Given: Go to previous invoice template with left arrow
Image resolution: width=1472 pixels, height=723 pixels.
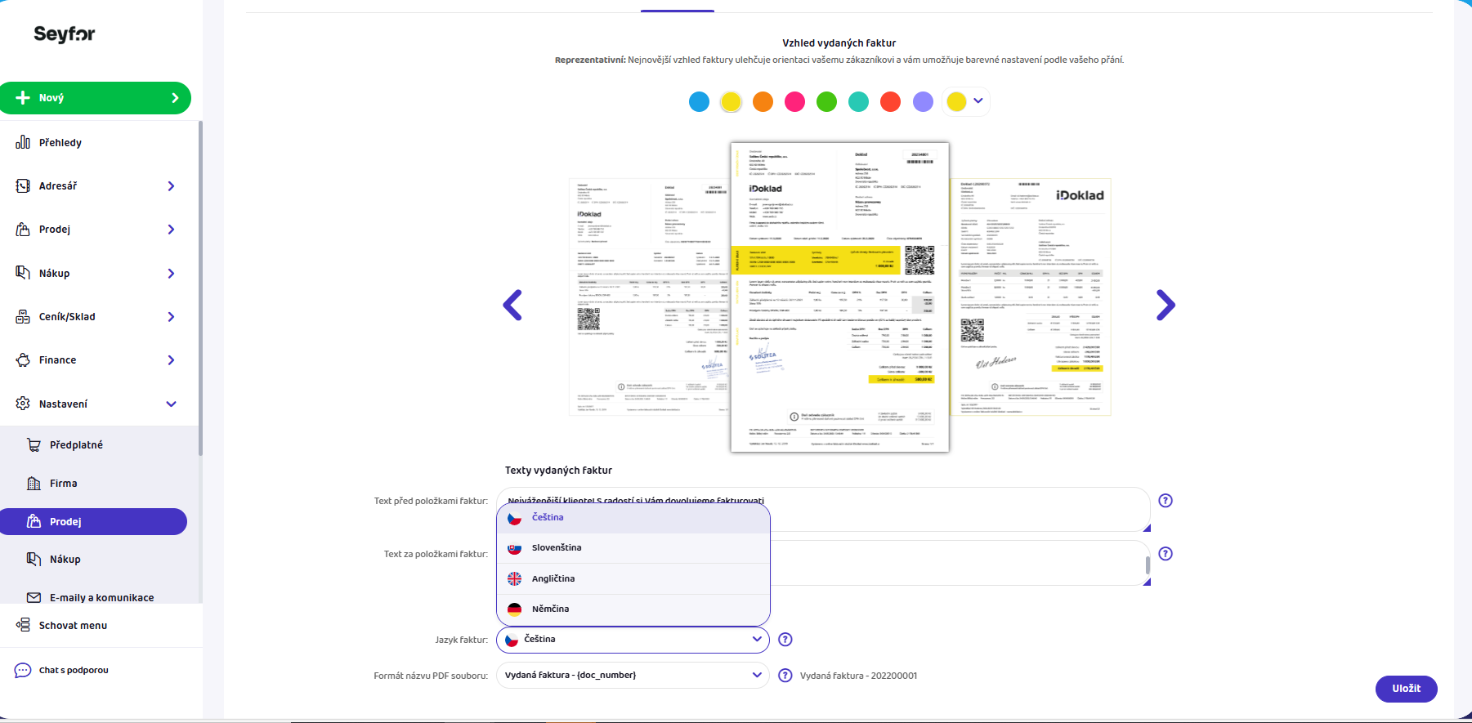Looking at the screenshot, I should 512,306.
